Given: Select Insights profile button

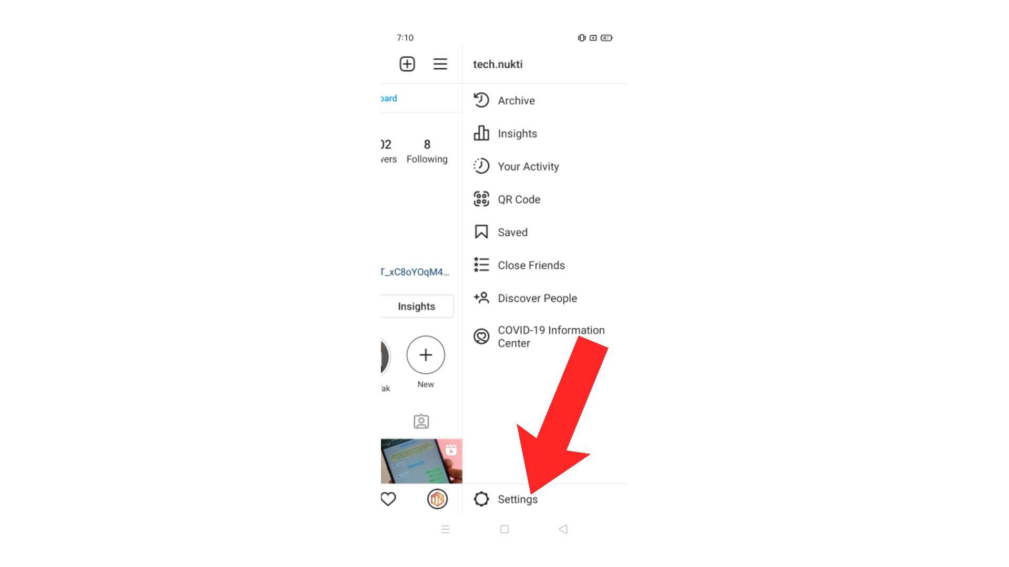Looking at the screenshot, I should 417,306.
